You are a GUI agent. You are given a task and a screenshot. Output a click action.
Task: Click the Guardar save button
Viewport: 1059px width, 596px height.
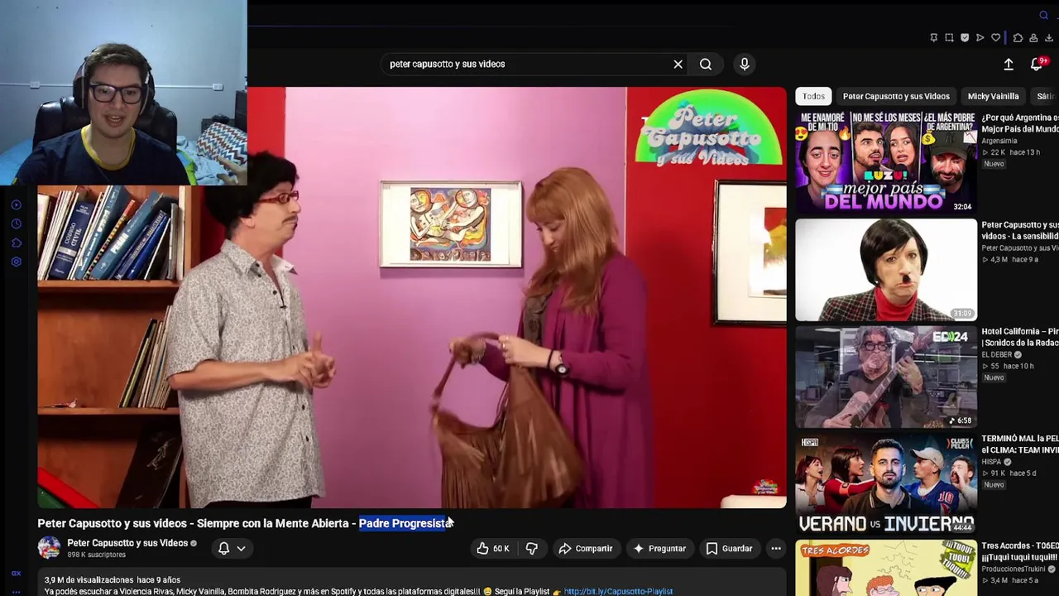pos(729,548)
